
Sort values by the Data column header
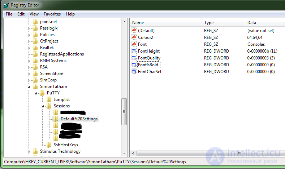[x=265, y=23]
